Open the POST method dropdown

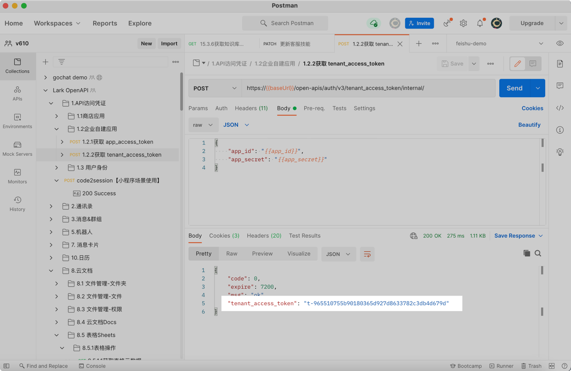coord(215,88)
